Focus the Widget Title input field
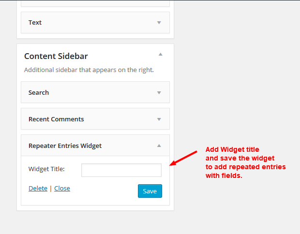The width and height of the screenshot is (300, 234). tap(121, 170)
